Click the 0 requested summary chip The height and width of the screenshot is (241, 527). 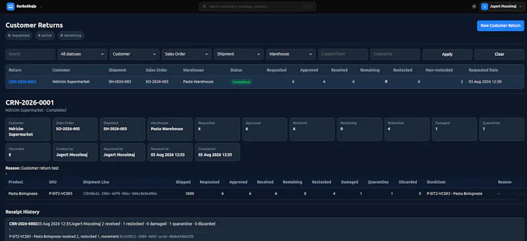click(x=19, y=36)
